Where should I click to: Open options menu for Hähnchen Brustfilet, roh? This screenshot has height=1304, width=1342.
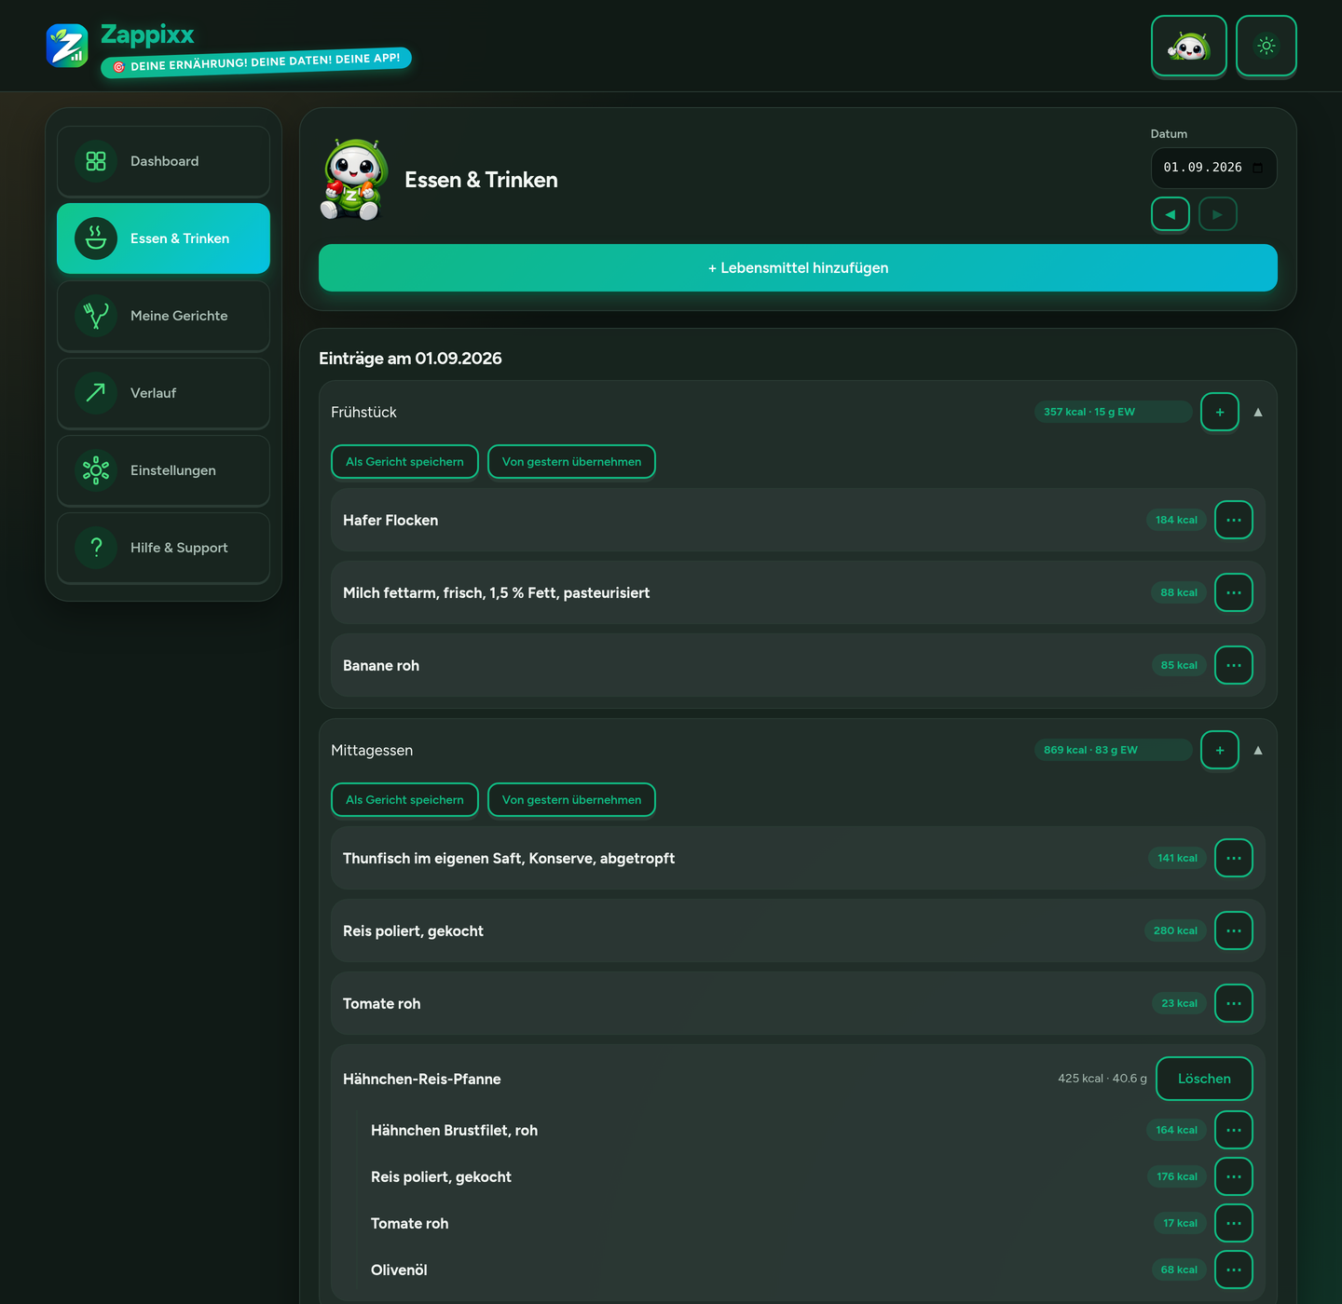(x=1234, y=1130)
